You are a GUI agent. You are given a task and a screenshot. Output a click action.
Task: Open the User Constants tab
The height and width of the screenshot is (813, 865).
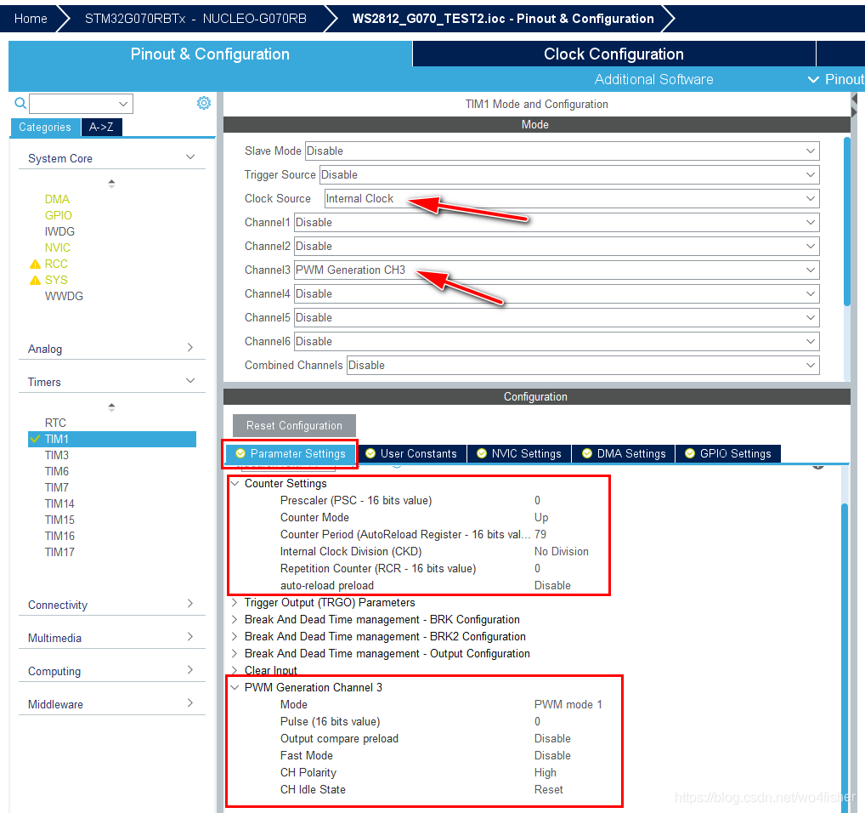click(x=412, y=453)
